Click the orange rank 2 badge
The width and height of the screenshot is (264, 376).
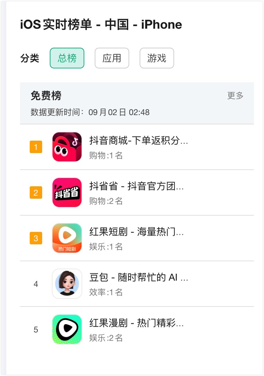coord(36,192)
